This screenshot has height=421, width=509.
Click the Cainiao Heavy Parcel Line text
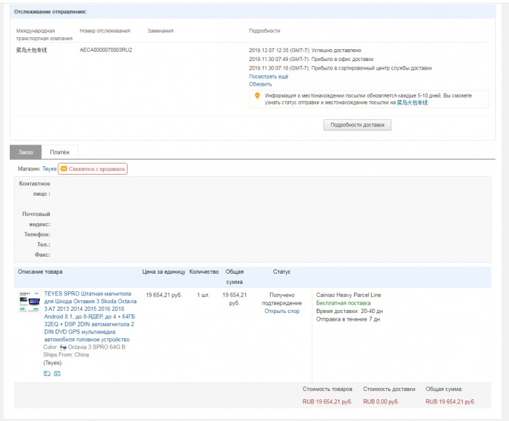pyautogui.click(x=348, y=295)
